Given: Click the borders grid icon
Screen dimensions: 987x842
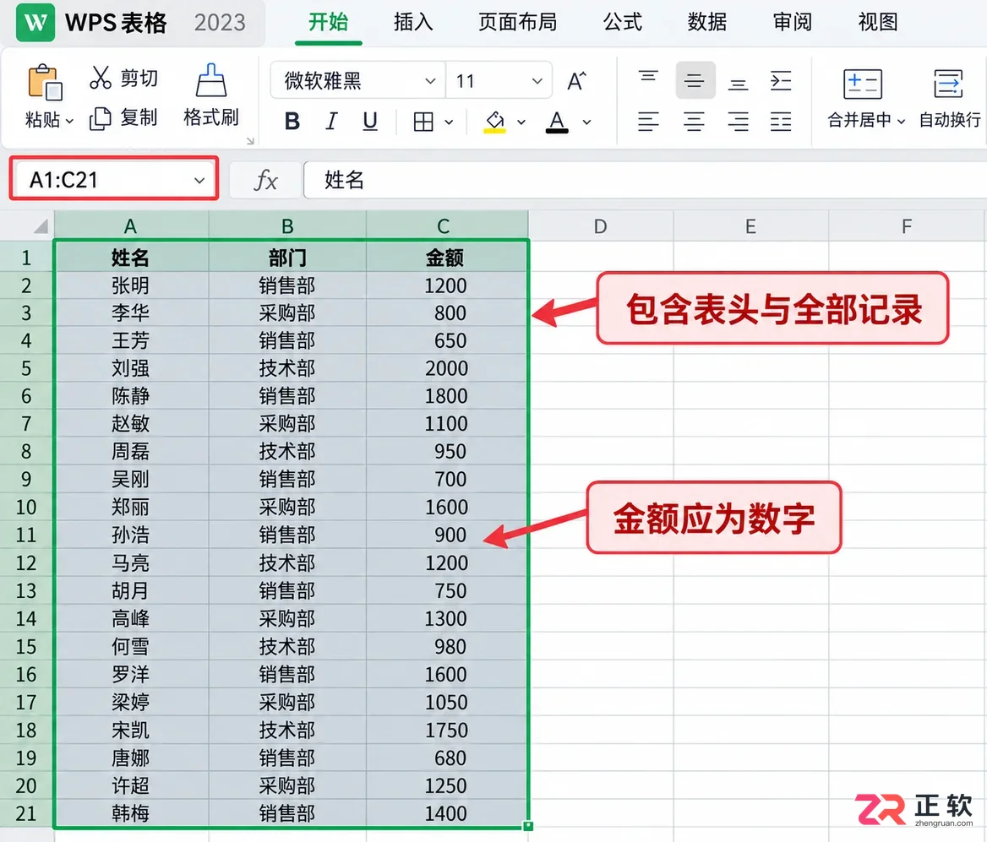Looking at the screenshot, I should [x=423, y=122].
